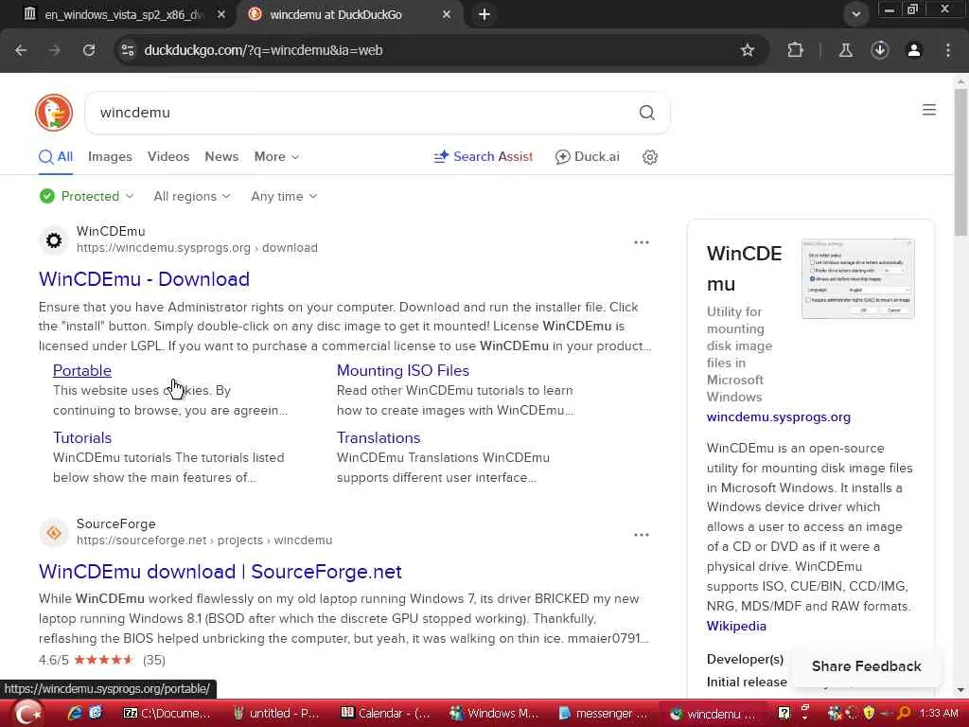Click the WinCDEmu result gear favicon
This screenshot has width=969, height=727.
[x=54, y=239]
